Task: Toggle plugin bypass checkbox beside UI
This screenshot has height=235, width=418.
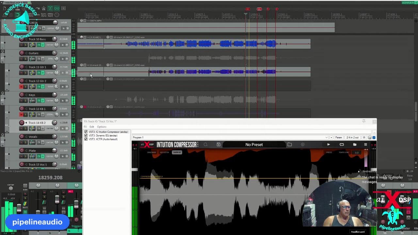Action: click(374, 137)
